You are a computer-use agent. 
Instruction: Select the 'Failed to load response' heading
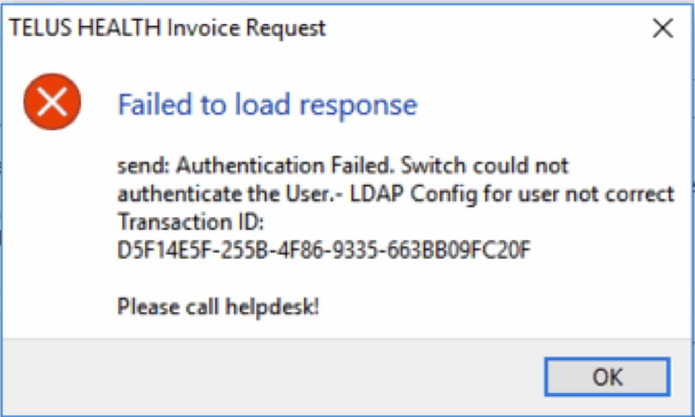click(x=267, y=105)
